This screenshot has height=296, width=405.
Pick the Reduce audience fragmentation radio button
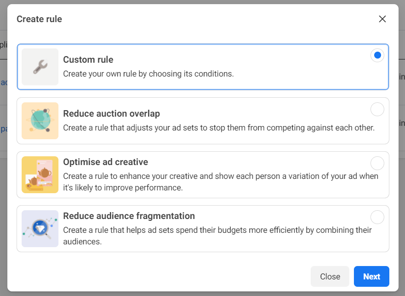point(377,217)
